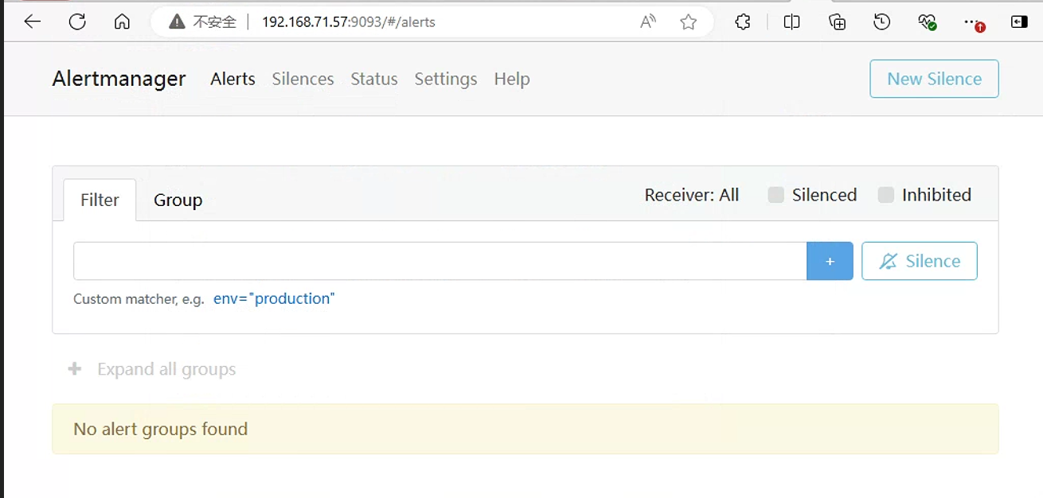This screenshot has height=498, width=1043.
Task: Click the New Silence button
Action: [934, 79]
